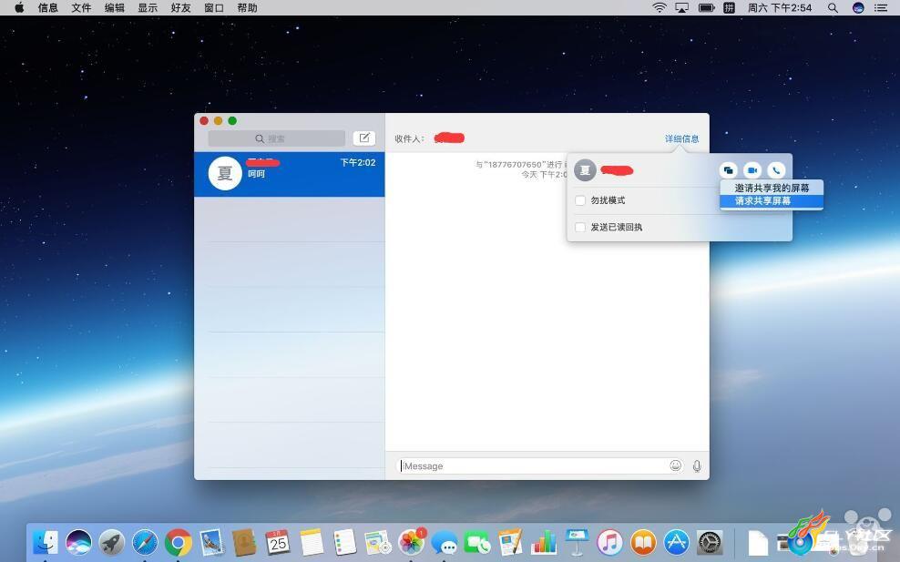
Task: Open the emoji picker in message field
Action: (676, 465)
